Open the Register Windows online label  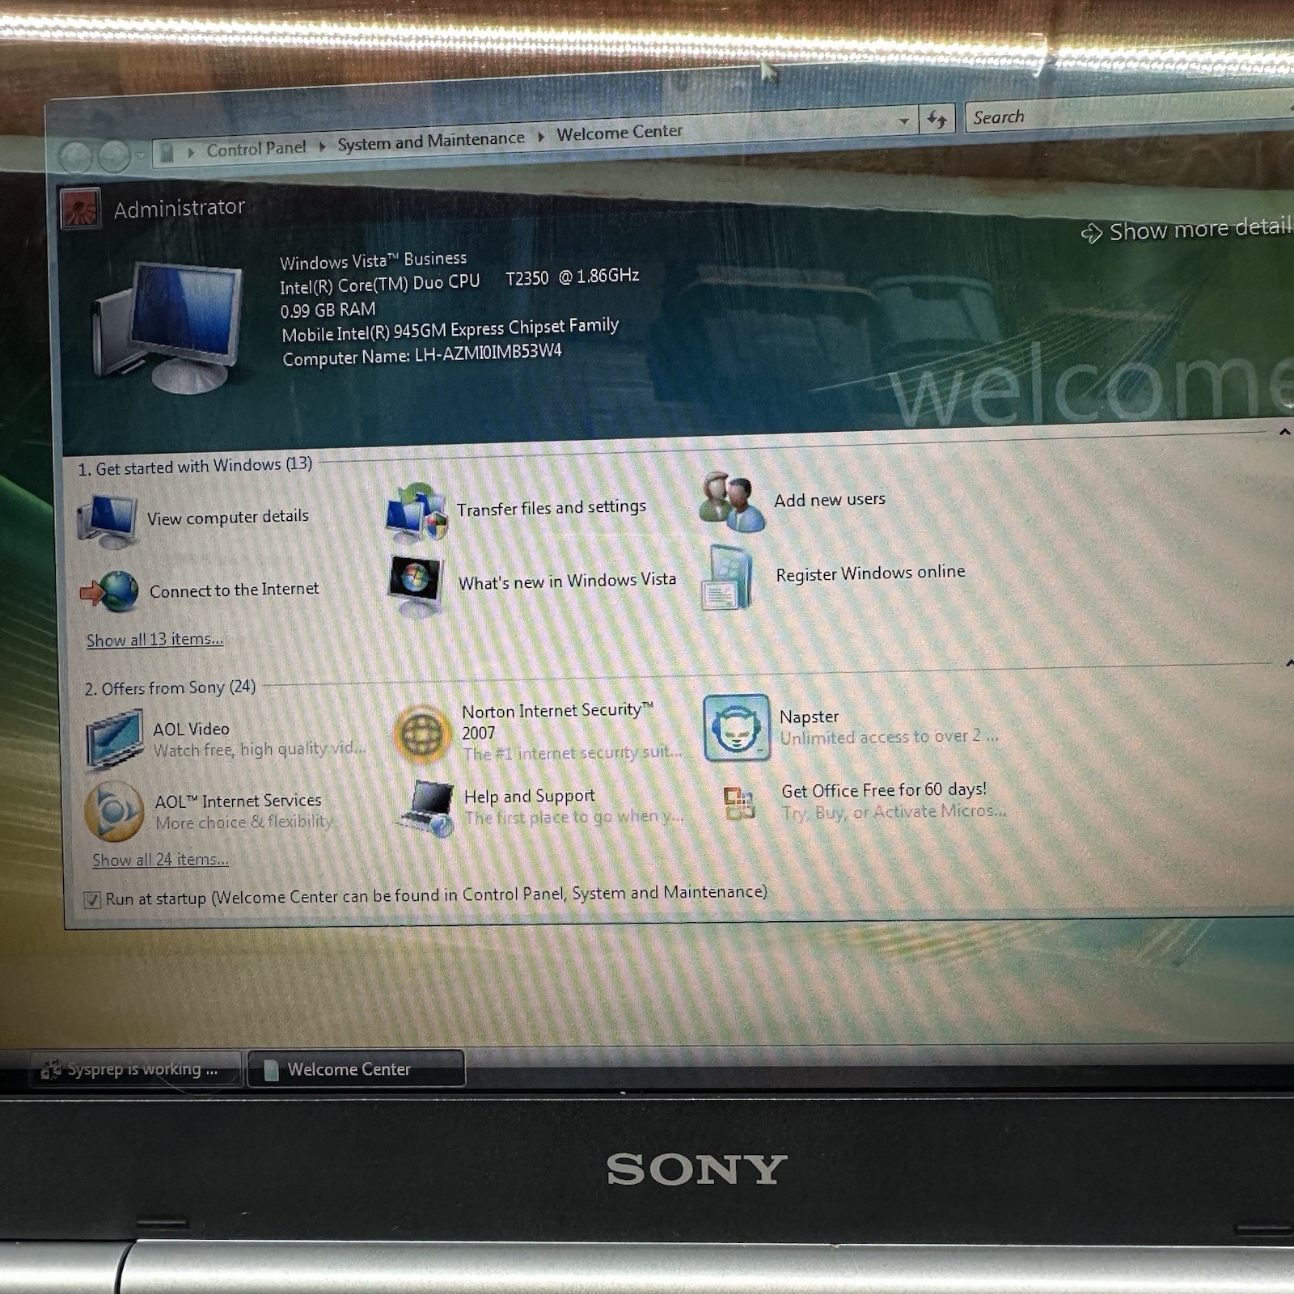(x=870, y=573)
